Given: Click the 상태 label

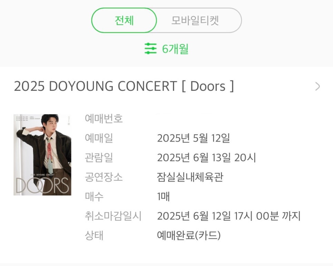Looking at the screenshot, I should click(94, 236).
